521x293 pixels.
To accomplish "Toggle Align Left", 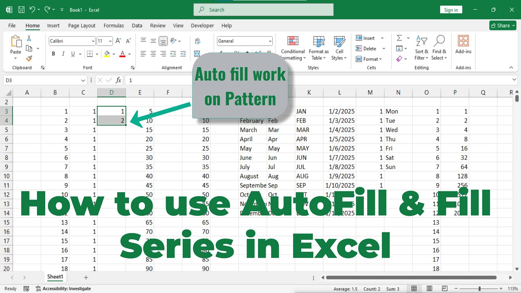I will click(143, 54).
